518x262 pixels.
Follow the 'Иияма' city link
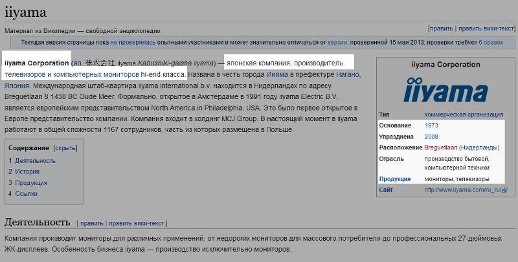[x=277, y=74]
